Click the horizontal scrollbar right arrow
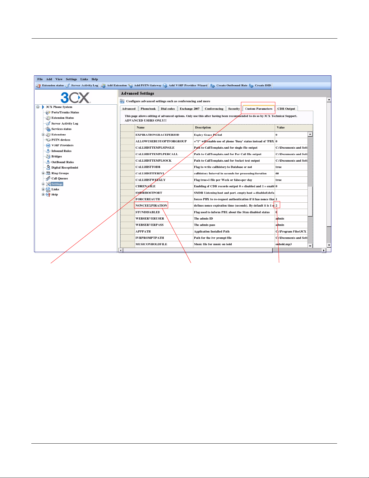Image resolution: width=369 pixels, height=478 pixels. coord(324,250)
